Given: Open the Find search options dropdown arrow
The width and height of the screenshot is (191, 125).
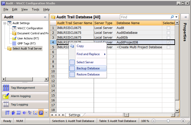Looking at the screenshot, I should (x=176, y=17).
